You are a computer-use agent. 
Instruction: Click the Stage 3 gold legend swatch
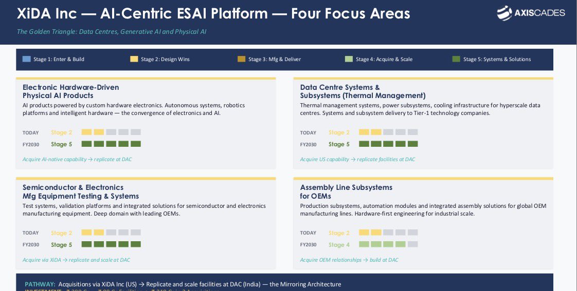241,59
